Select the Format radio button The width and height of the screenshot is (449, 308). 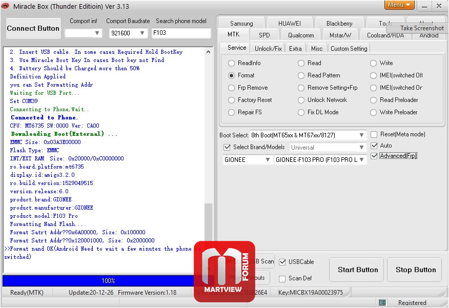point(231,75)
